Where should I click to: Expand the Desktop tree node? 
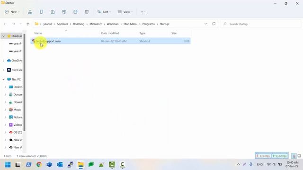5,87
